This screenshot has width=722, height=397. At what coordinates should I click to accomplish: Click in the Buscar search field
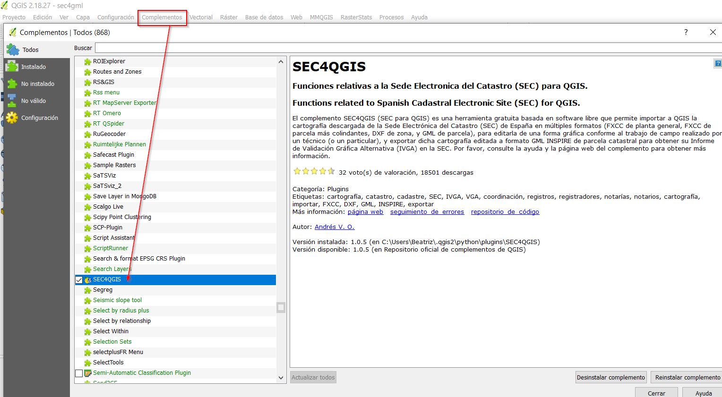[x=408, y=48]
